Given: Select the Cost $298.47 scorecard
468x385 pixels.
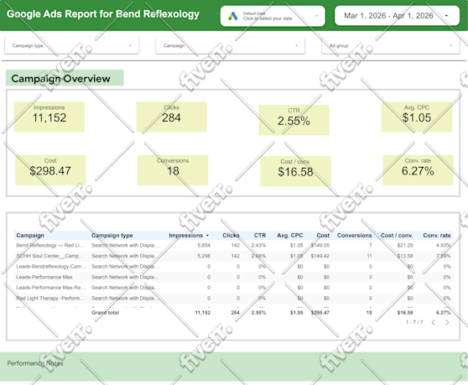Looking at the screenshot, I should 50,170.
